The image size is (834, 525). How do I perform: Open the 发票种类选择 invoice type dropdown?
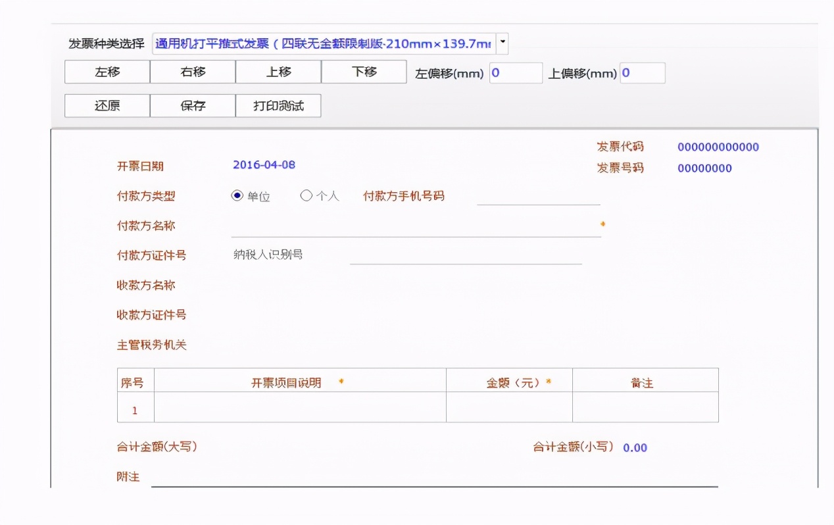point(501,43)
